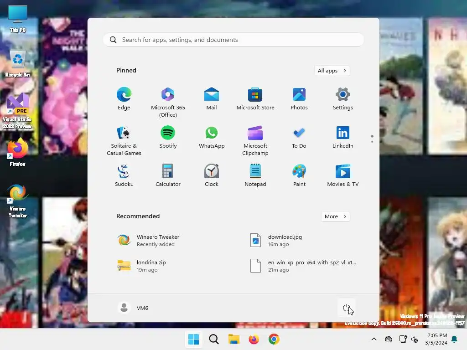Screen dimensions: 467x350
Task: Show More recommended items
Action: (335, 216)
